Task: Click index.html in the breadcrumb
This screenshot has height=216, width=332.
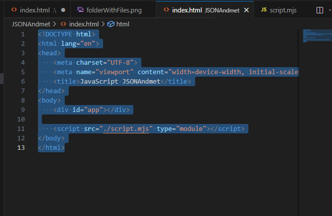Action: (84, 24)
